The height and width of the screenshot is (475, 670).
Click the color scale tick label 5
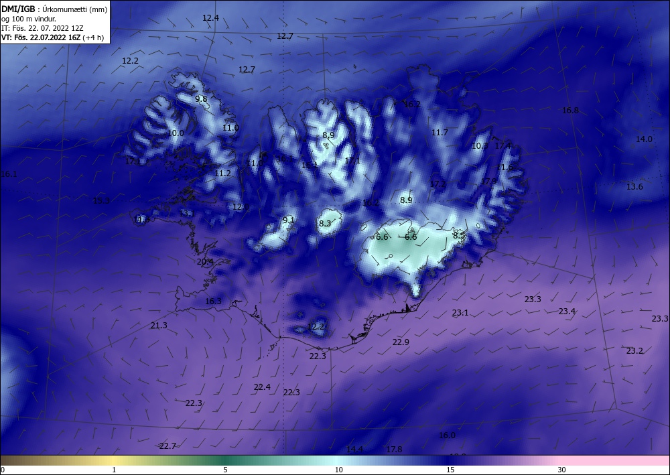[x=225, y=470]
